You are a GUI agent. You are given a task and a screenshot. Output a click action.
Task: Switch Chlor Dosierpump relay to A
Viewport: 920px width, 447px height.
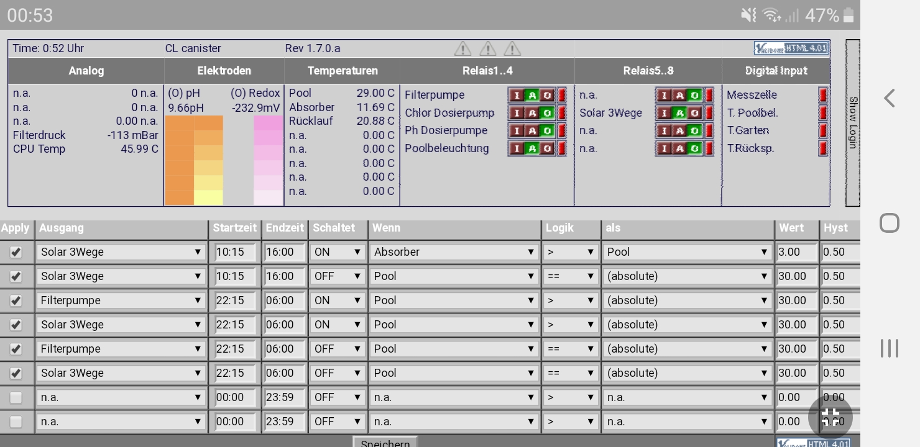point(531,113)
